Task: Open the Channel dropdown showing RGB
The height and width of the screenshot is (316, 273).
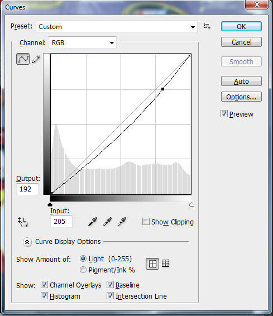Action: click(83, 42)
